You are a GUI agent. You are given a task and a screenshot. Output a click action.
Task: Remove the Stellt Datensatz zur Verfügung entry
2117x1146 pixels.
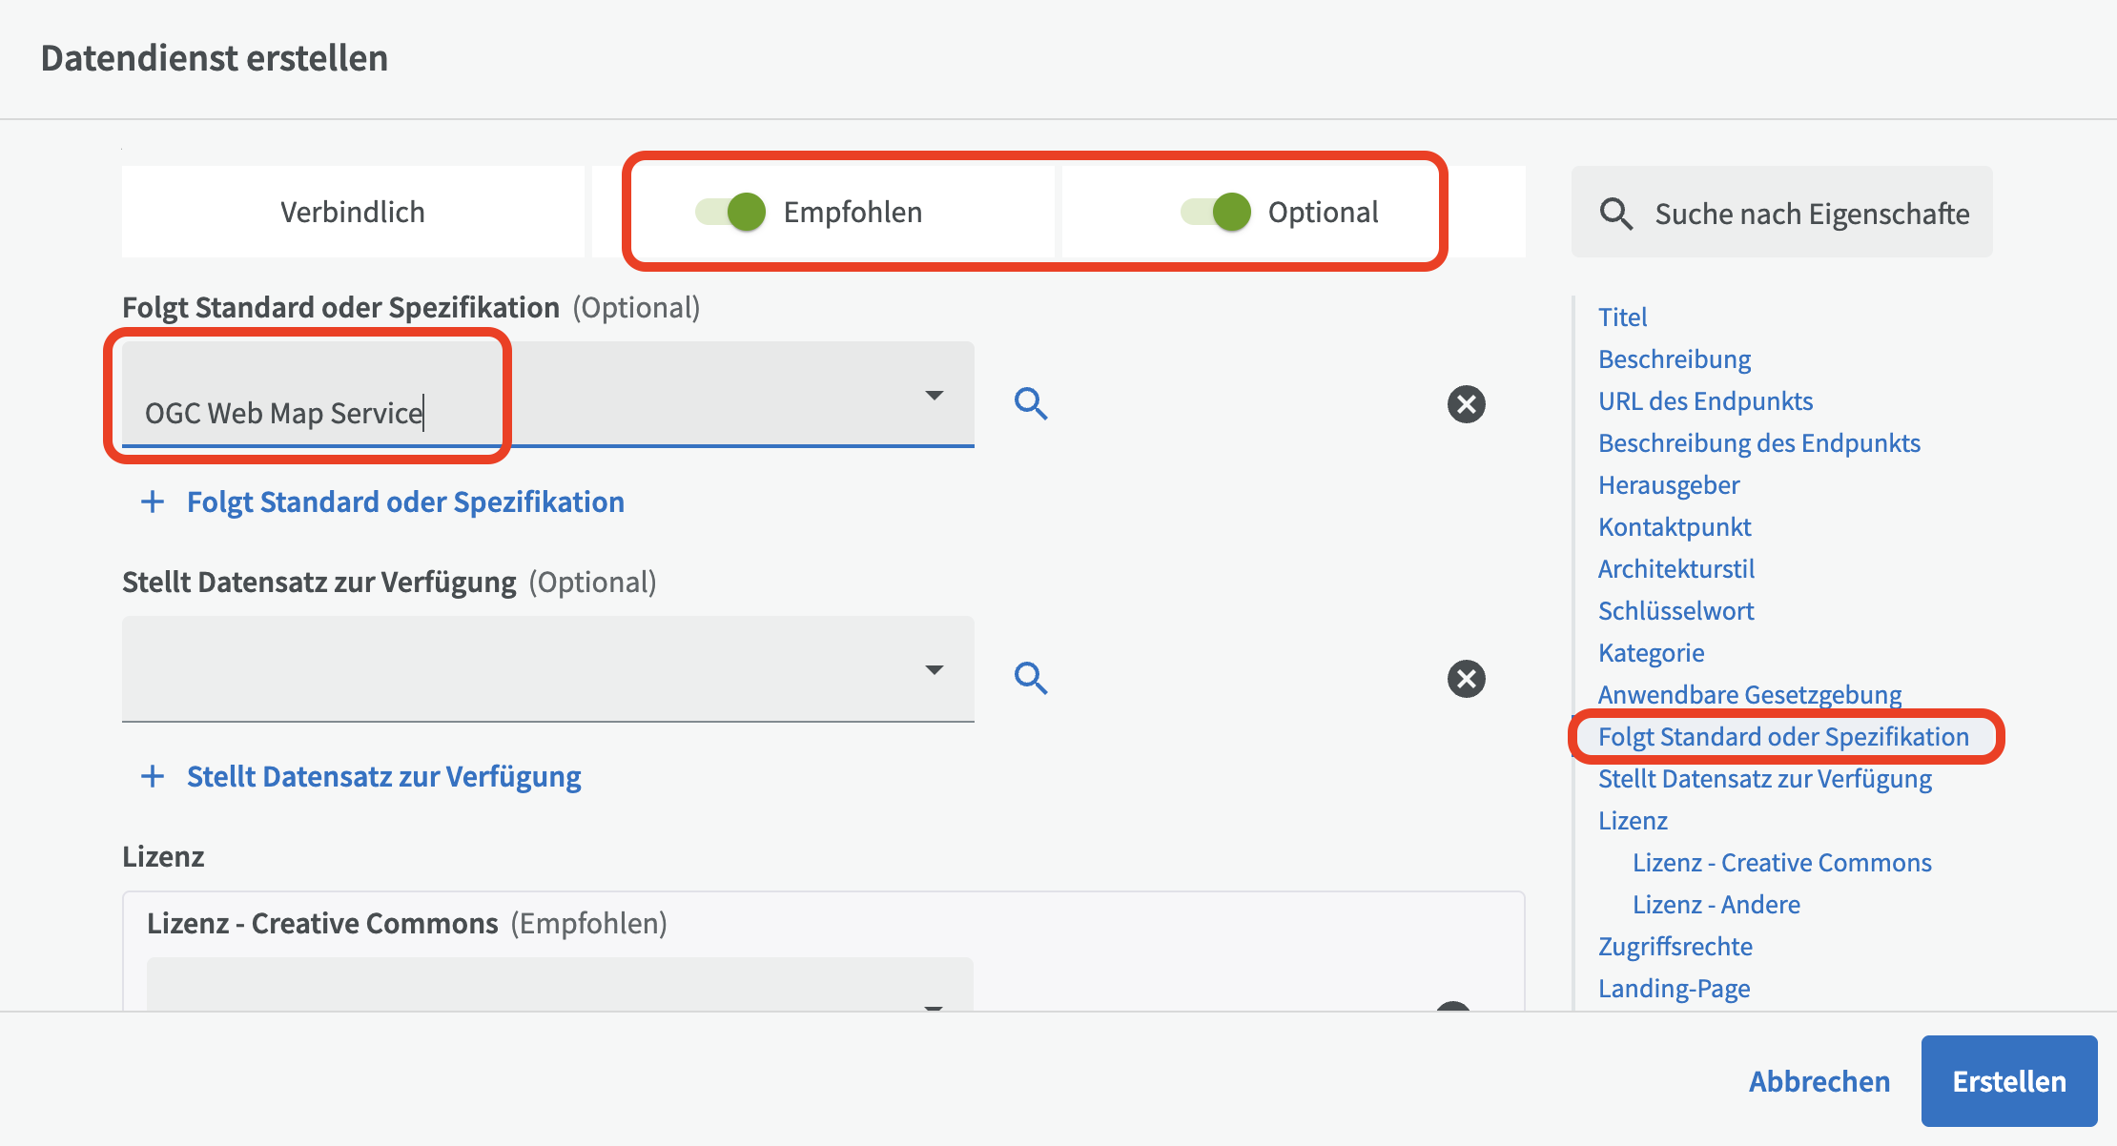point(1466,679)
